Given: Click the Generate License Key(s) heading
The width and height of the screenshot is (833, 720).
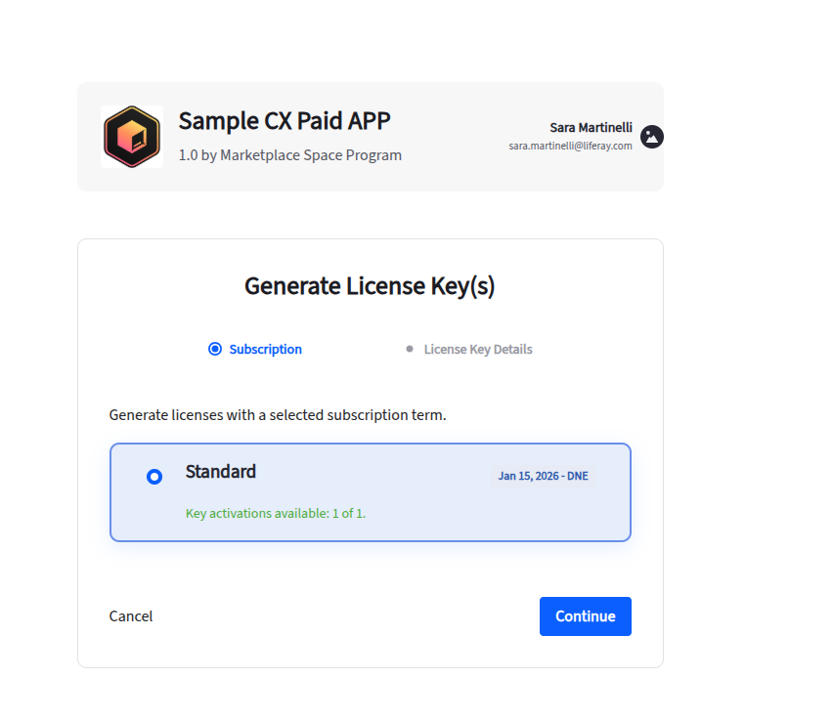Looking at the screenshot, I should pyautogui.click(x=370, y=286).
